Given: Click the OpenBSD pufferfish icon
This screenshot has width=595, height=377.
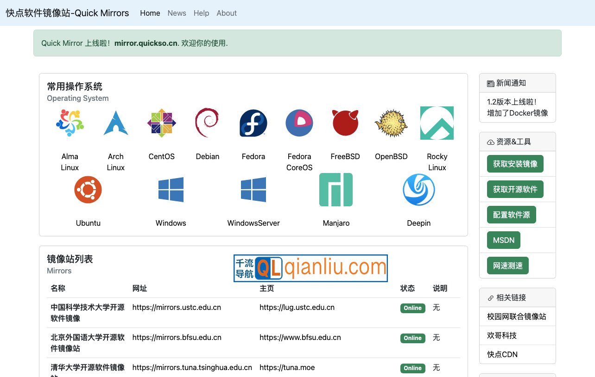Looking at the screenshot, I should click(x=391, y=123).
